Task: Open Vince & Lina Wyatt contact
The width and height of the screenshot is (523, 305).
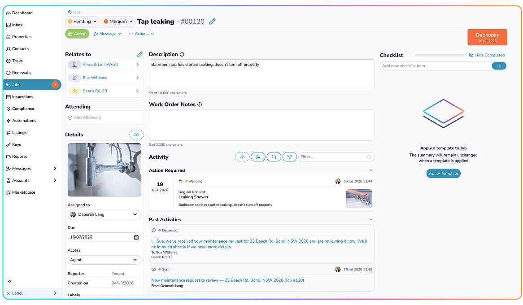Action: click(x=100, y=65)
